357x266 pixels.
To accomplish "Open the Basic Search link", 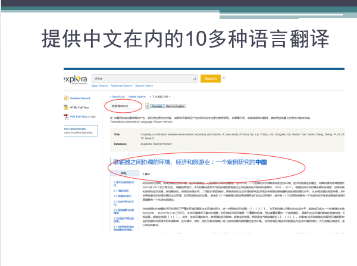I will coord(100,85).
